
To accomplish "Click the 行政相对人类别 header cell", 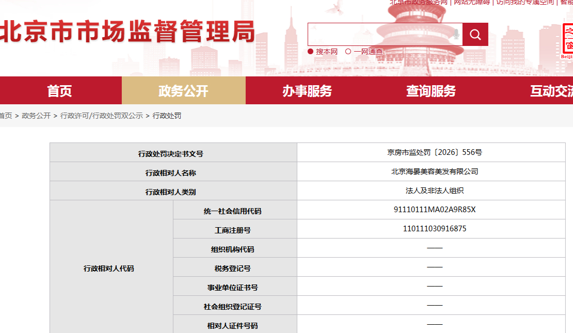I will pyautogui.click(x=173, y=191).
